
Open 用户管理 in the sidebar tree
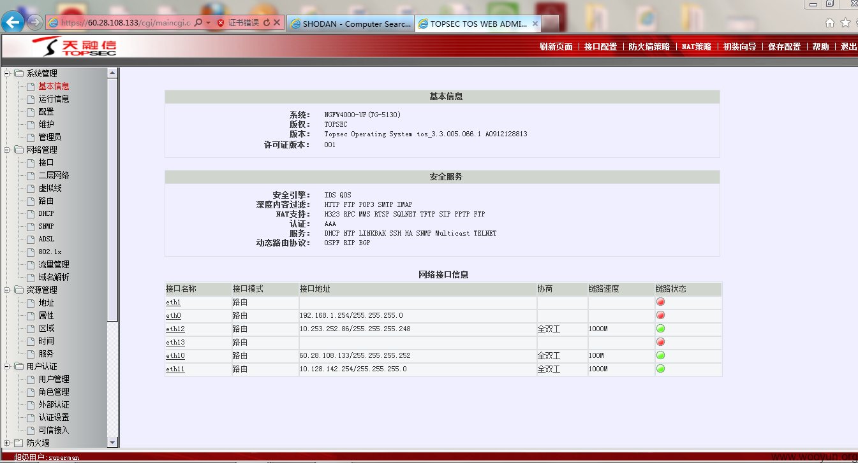tap(54, 379)
